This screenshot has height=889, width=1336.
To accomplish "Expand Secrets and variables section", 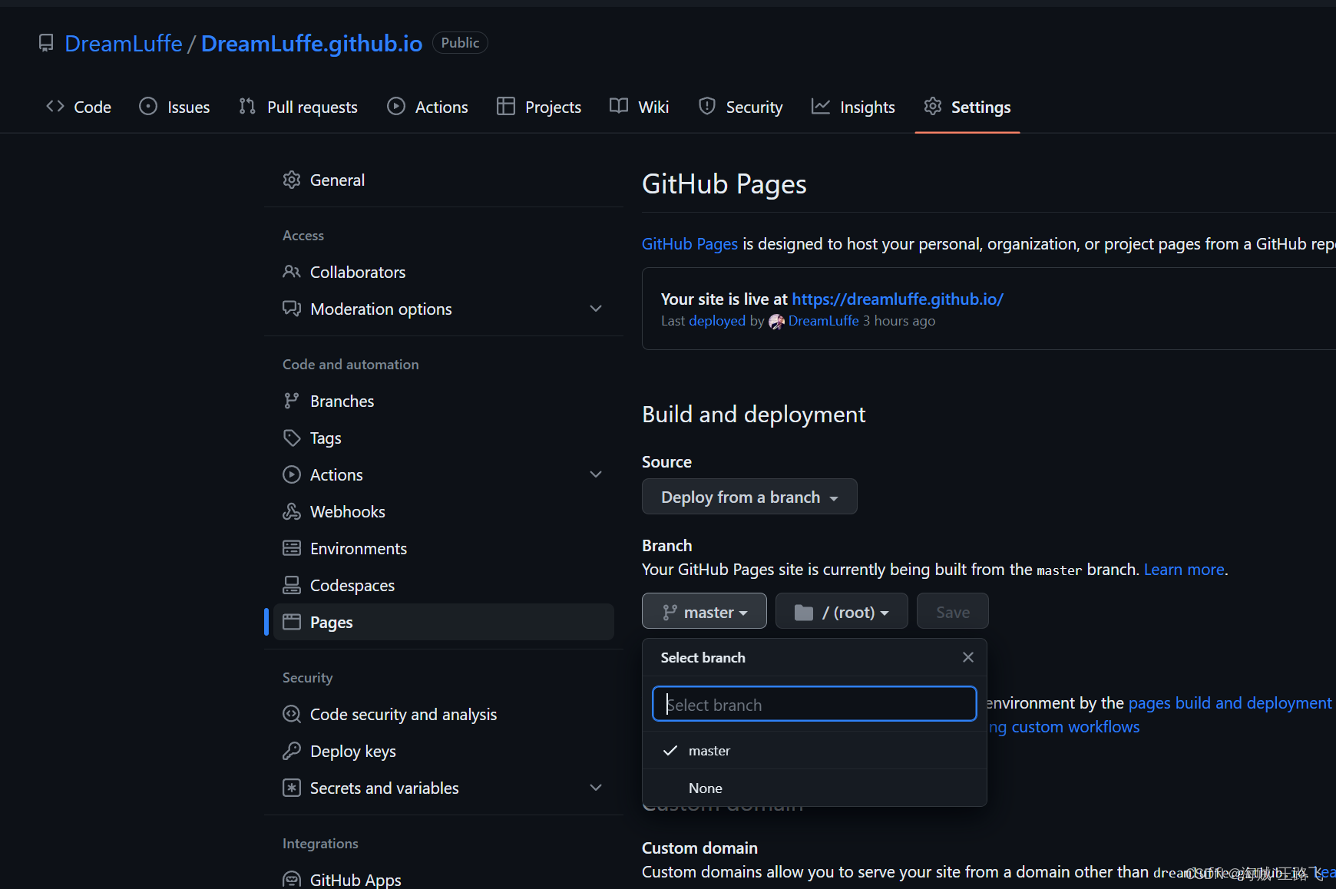I will click(x=595, y=788).
